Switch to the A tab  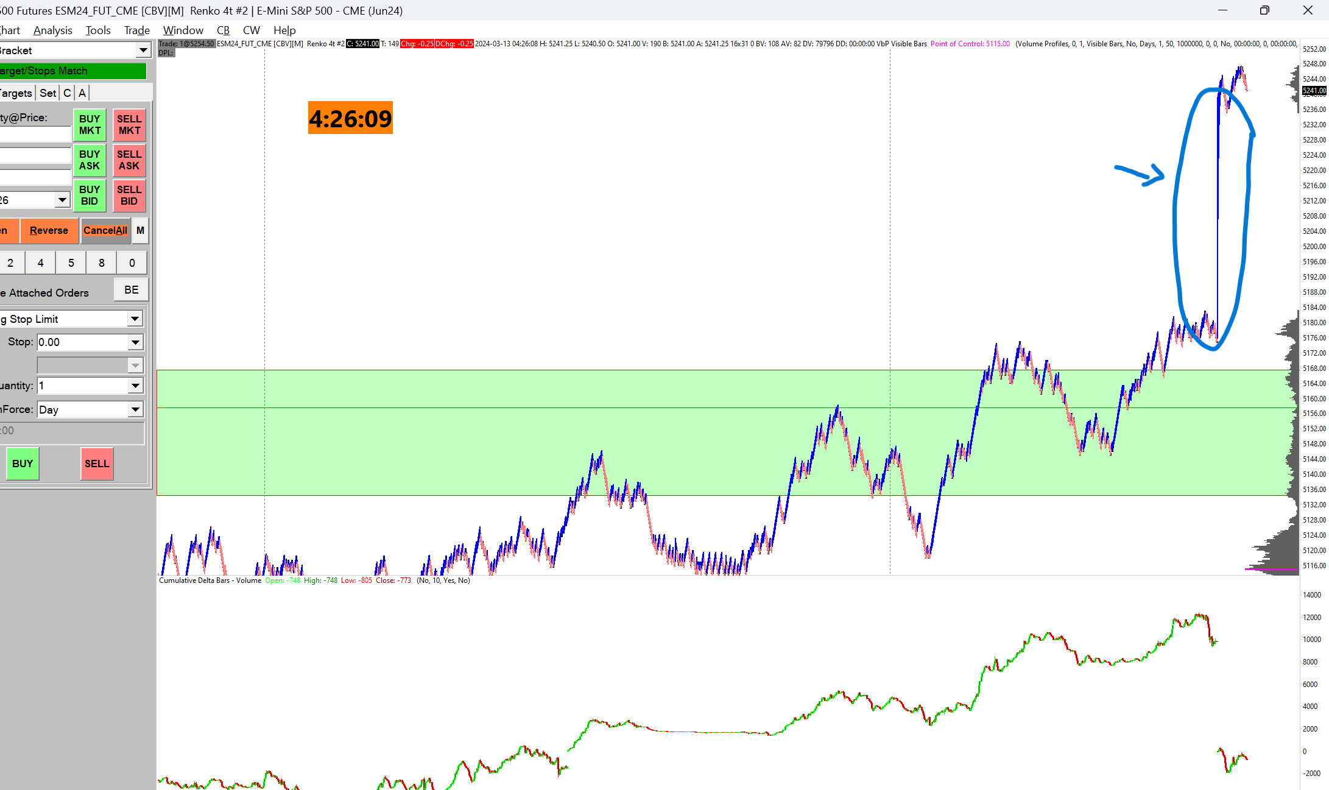pyautogui.click(x=82, y=93)
